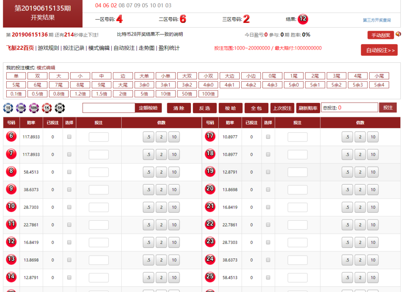Select the 5K betting chip
The image size is (403, 292).
tap(60, 108)
